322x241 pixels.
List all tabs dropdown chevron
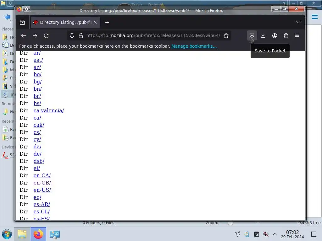click(298, 22)
